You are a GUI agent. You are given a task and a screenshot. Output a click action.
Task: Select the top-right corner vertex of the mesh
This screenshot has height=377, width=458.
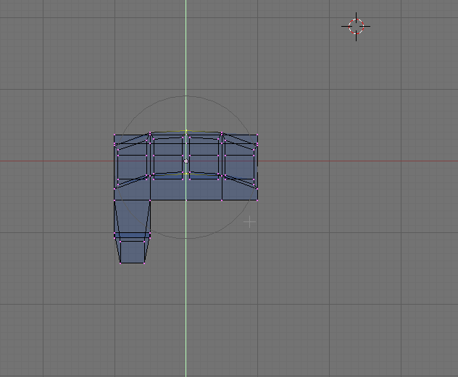pyautogui.click(x=257, y=135)
